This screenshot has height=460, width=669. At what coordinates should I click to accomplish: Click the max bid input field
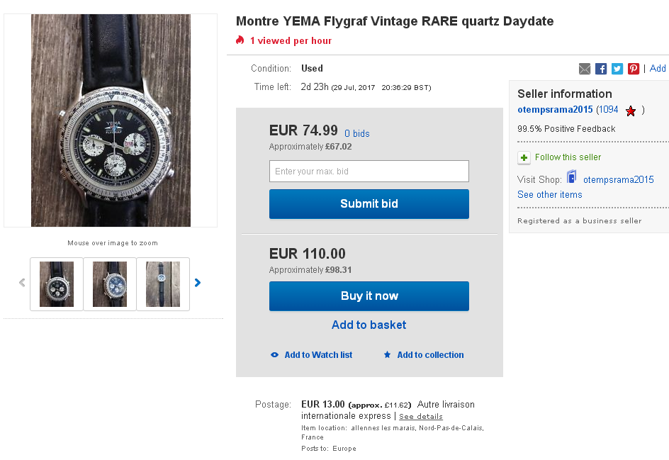[369, 172]
